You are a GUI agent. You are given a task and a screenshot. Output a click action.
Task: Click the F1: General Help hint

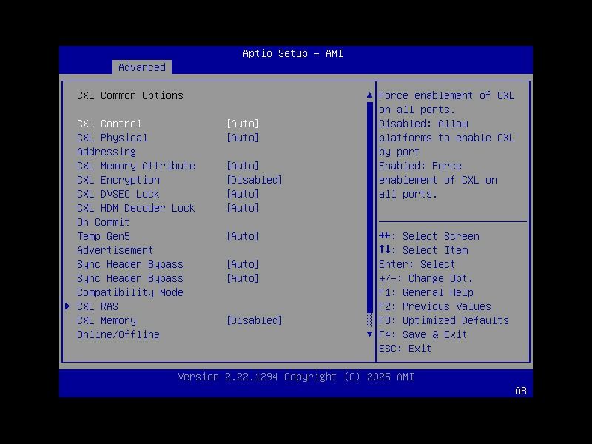point(426,292)
